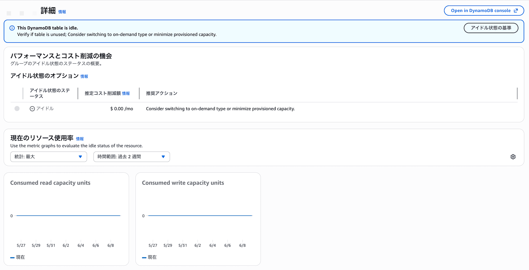Click the 推定コスト削減額 column header
529x270 pixels.
click(x=103, y=93)
